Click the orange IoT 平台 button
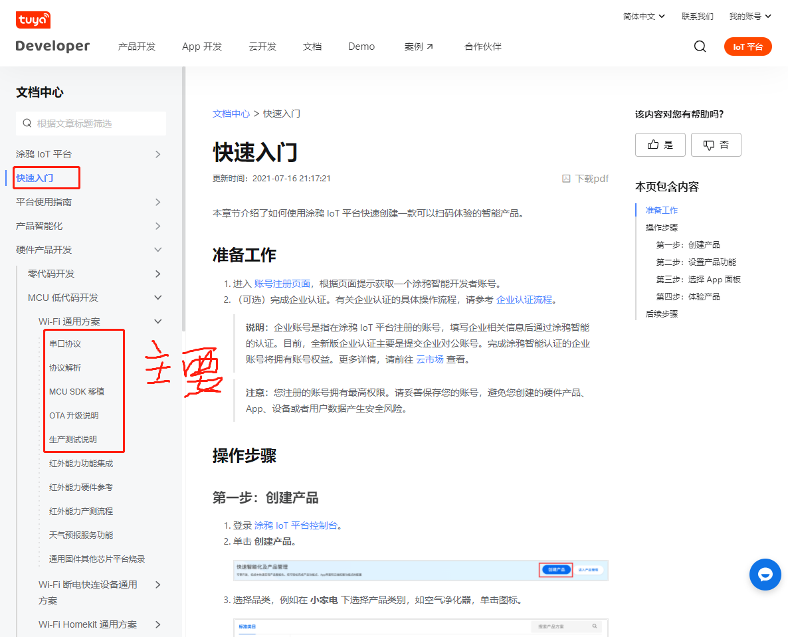Viewport: 788px width, 637px height. point(747,46)
